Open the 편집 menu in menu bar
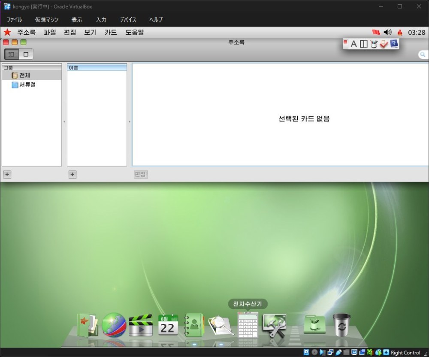Viewport: 429px width, 357px height. point(70,32)
